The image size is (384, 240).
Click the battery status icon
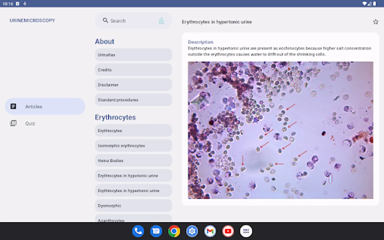[x=375, y=4]
